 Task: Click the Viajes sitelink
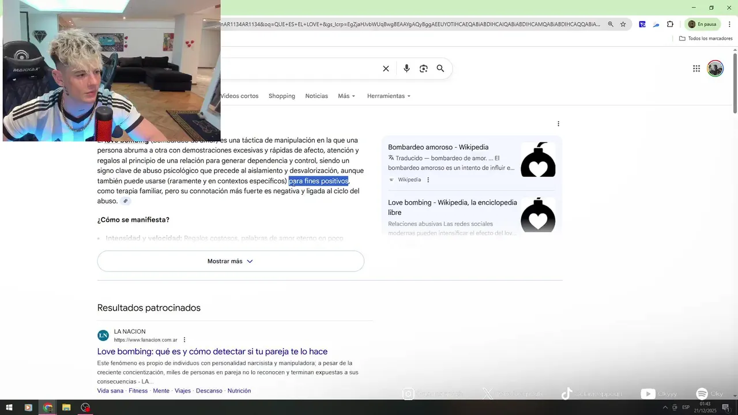183,391
